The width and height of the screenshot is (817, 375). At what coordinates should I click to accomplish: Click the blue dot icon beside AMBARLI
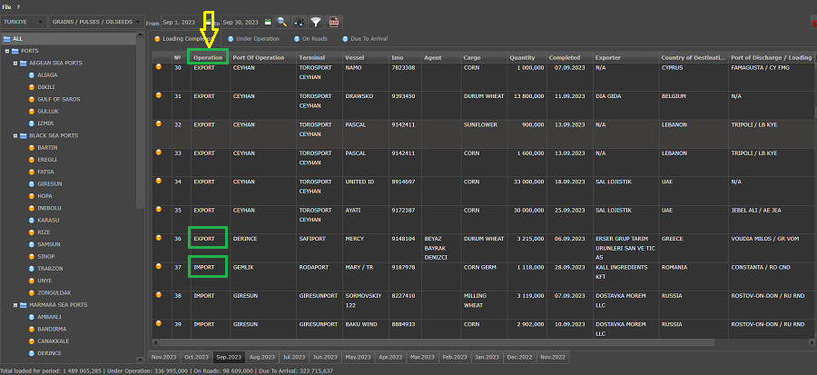31,317
